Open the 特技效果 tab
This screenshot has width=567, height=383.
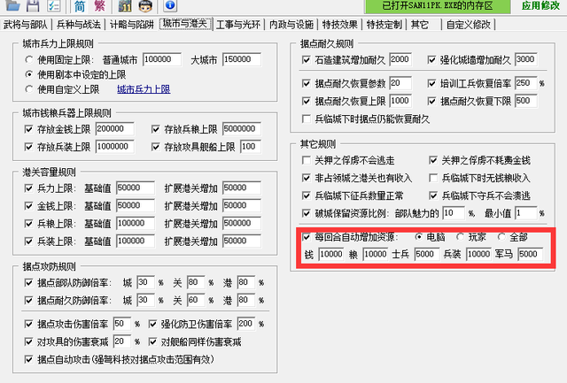(339, 25)
